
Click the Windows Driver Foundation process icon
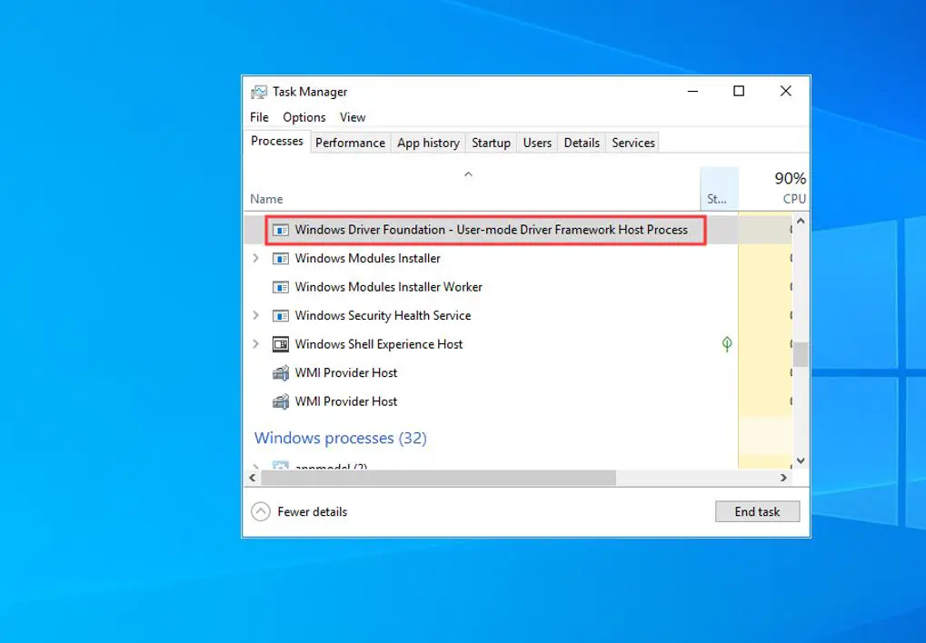coord(280,230)
